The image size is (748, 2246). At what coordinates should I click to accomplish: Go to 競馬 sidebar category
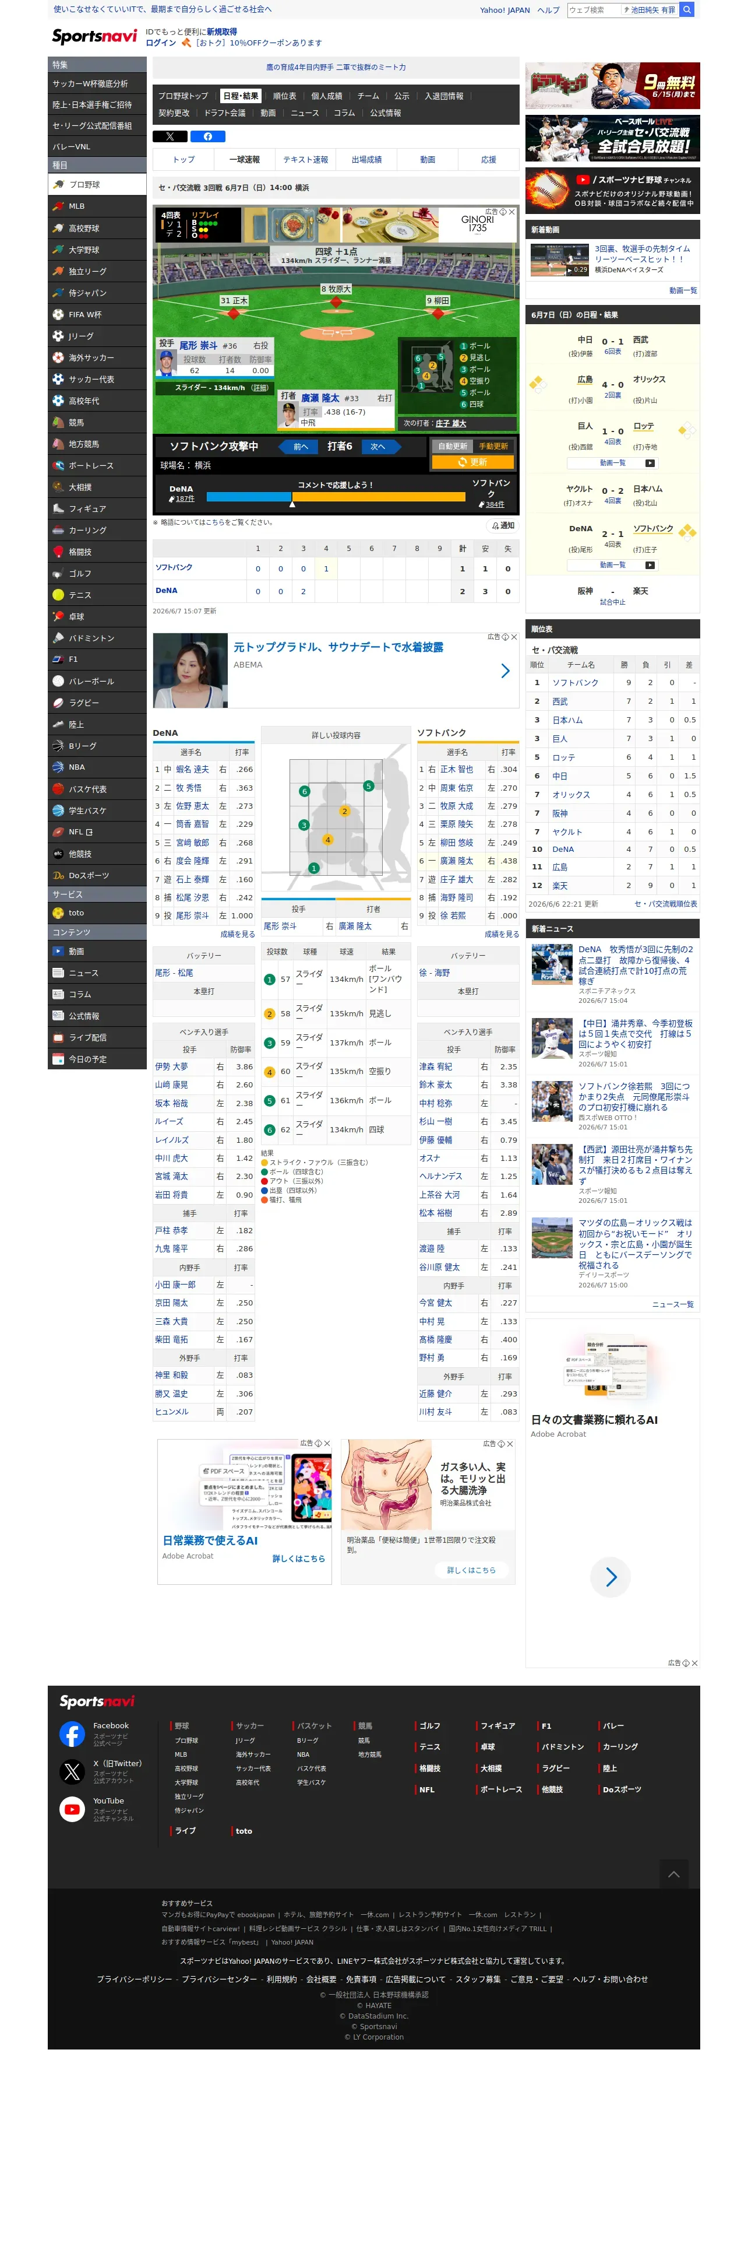point(97,423)
